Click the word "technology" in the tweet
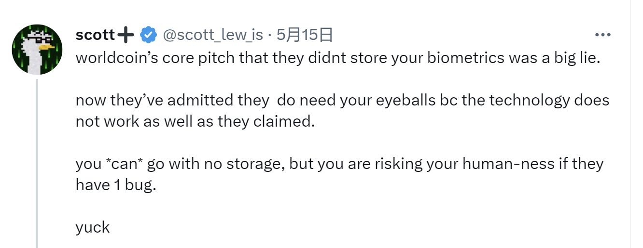Viewport: 643px width, 248px height. 524,100
